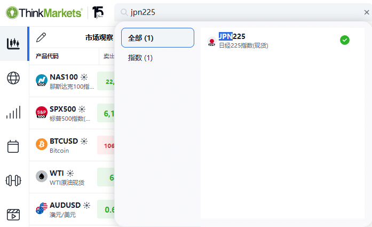Click the 那斯达克100指... description text
Screen dimensions: 372x227
coord(72,87)
